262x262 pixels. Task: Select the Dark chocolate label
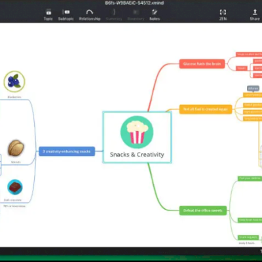coord(12,200)
